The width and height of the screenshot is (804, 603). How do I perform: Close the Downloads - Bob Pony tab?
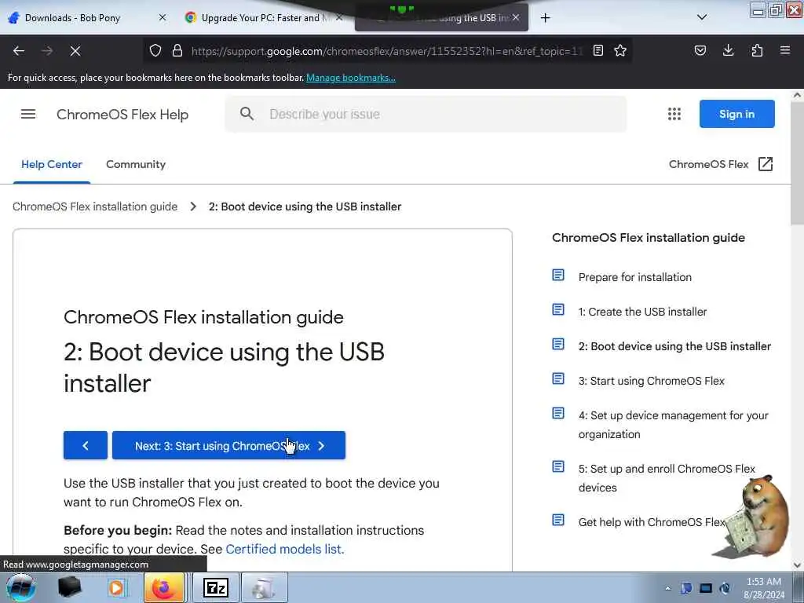pos(163,17)
